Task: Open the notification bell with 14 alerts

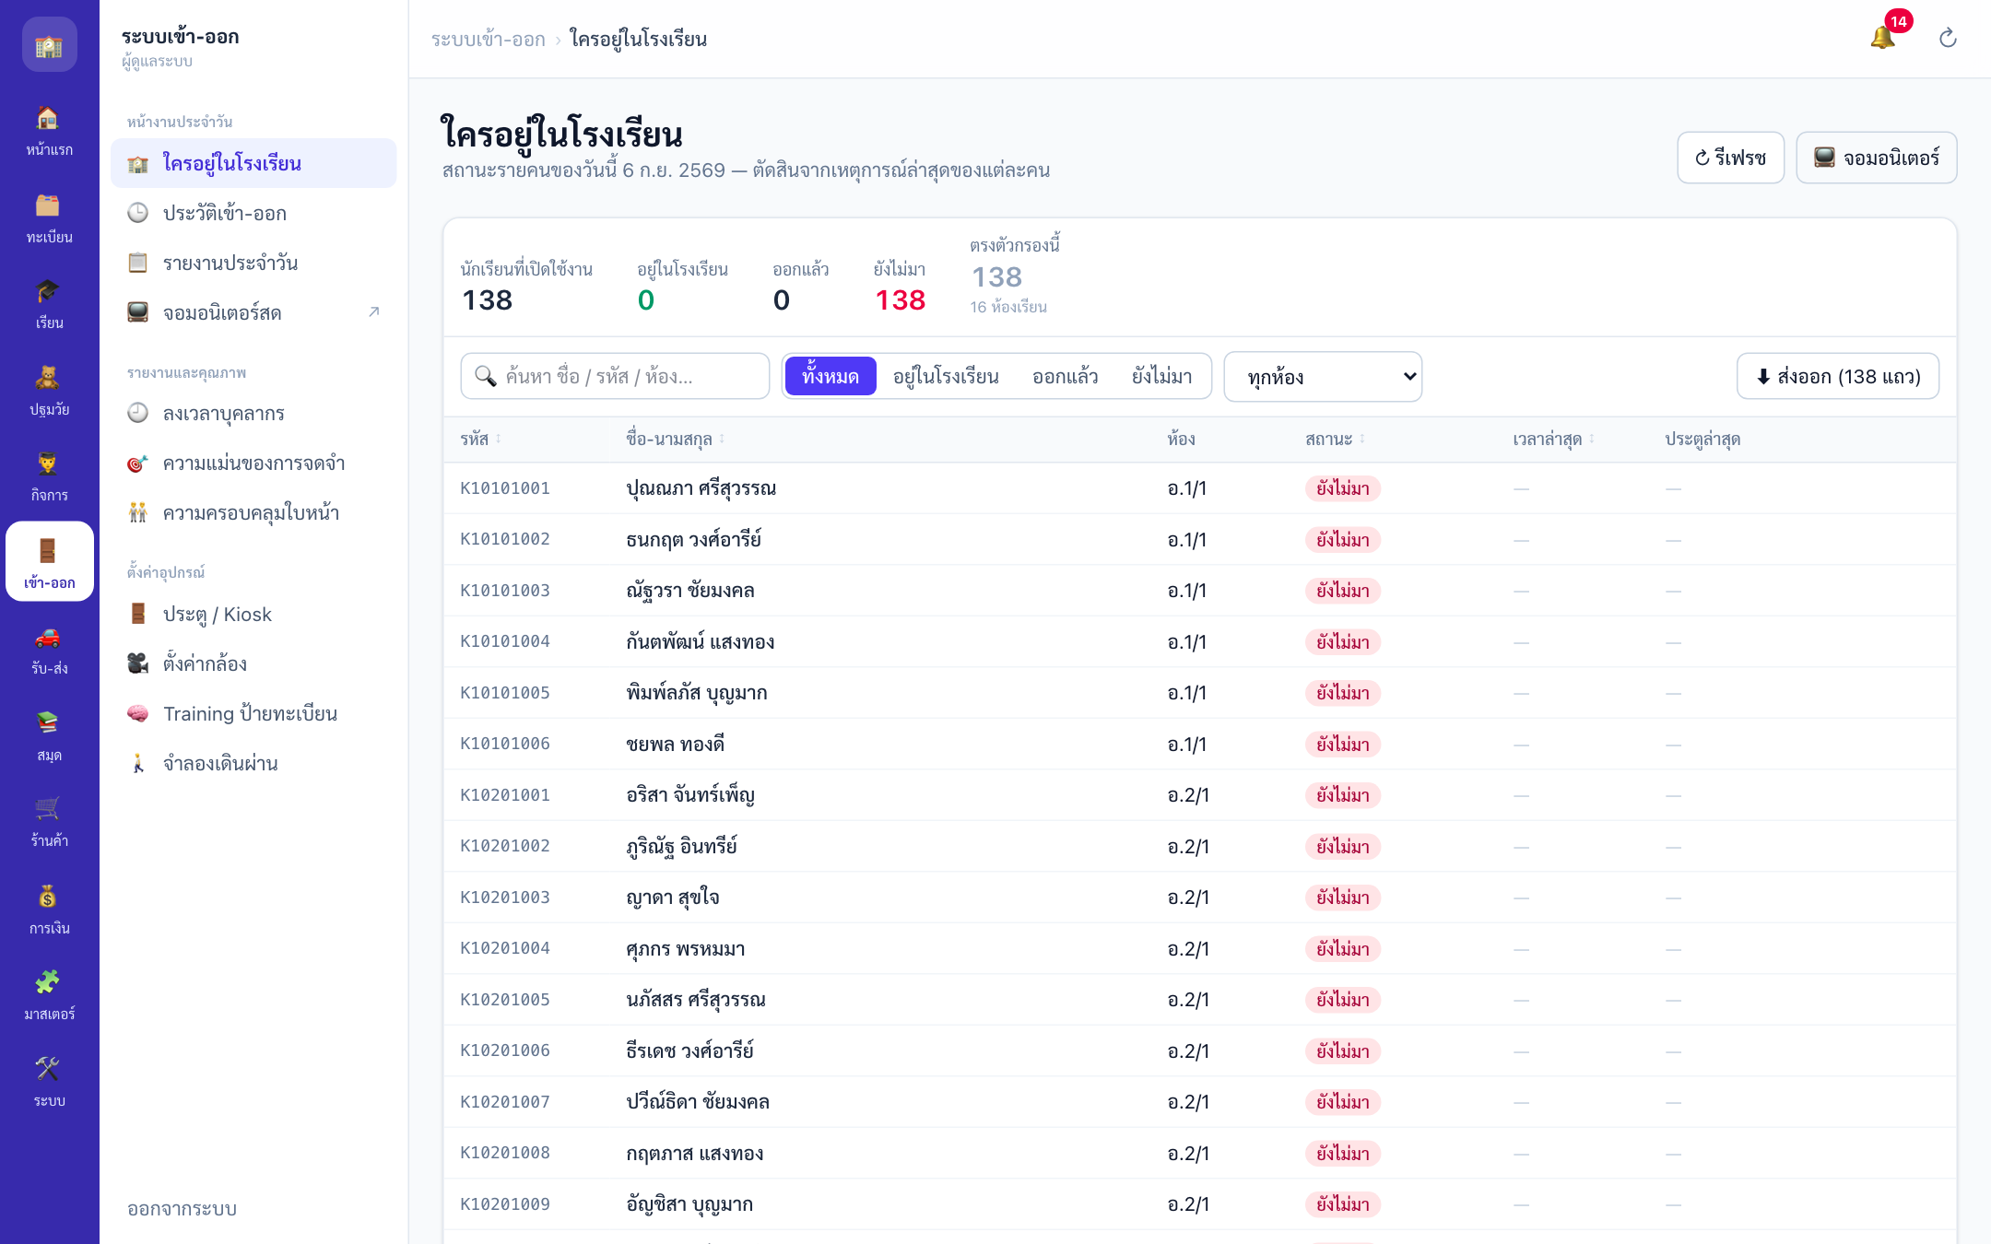Action: click(1883, 38)
